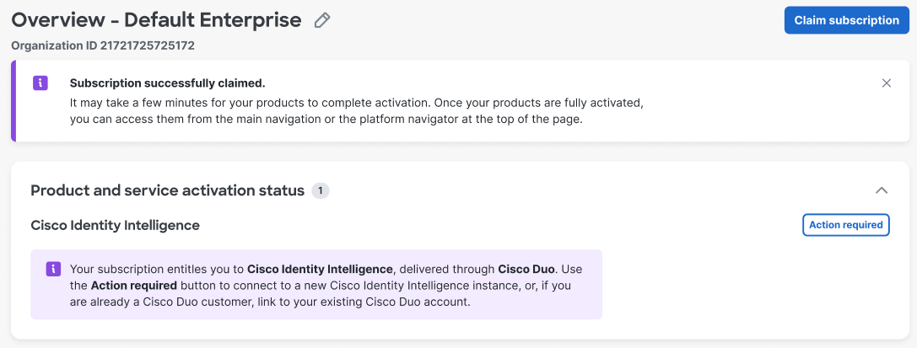Dismiss the subscription claimed notification
Screen dimensions: 917x348
coord(886,83)
